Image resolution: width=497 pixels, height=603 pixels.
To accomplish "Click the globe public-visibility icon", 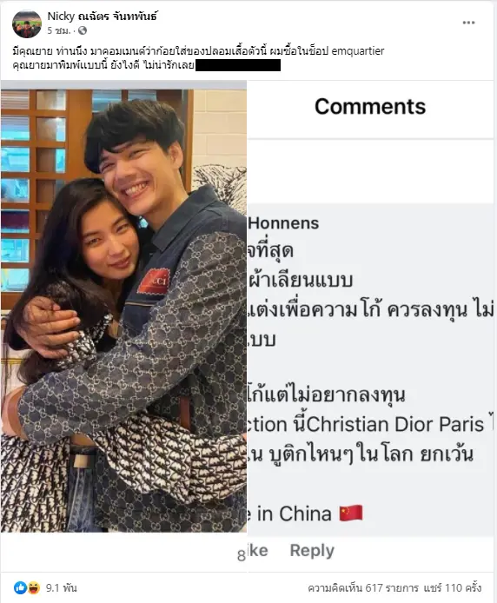I will (x=83, y=30).
